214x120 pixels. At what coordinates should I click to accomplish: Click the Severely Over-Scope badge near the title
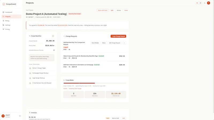75,14
